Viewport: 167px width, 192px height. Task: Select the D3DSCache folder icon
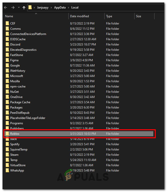click(7, 39)
